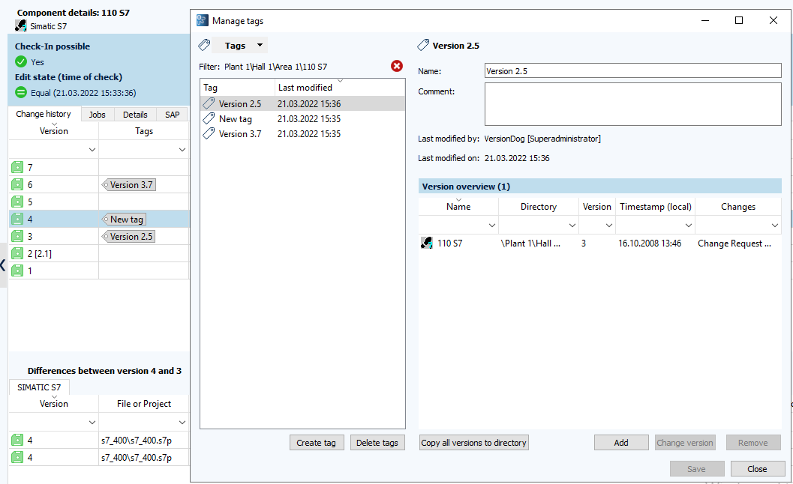Open the Name column filter dropdown
Image resolution: width=793 pixels, height=484 pixels.
pyautogui.click(x=492, y=225)
